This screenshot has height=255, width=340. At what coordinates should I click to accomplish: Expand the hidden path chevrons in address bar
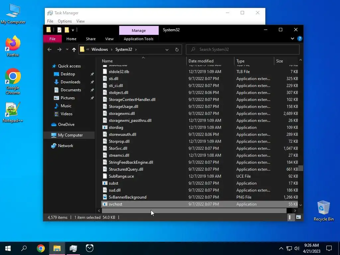[88, 49]
